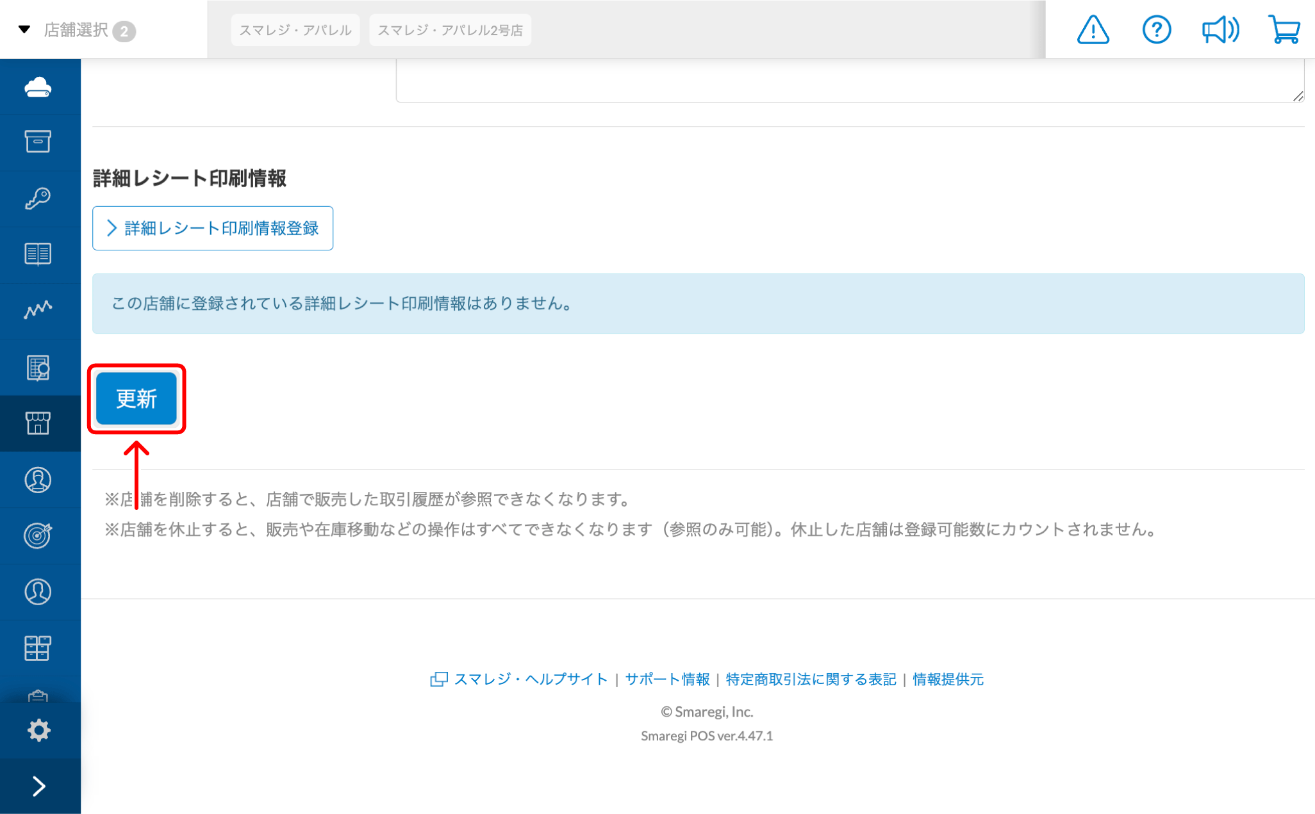Click 詳細レシート印刷情報 heading

click(190, 178)
